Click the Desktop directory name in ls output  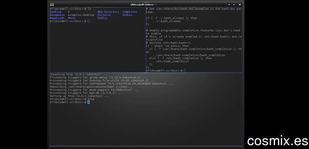click(x=56, y=12)
